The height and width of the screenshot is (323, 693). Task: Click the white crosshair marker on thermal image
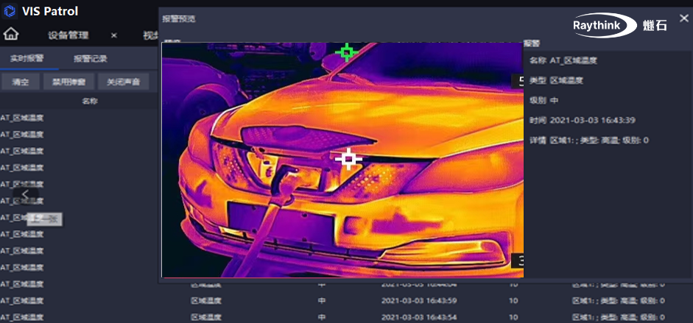pyautogui.click(x=348, y=158)
